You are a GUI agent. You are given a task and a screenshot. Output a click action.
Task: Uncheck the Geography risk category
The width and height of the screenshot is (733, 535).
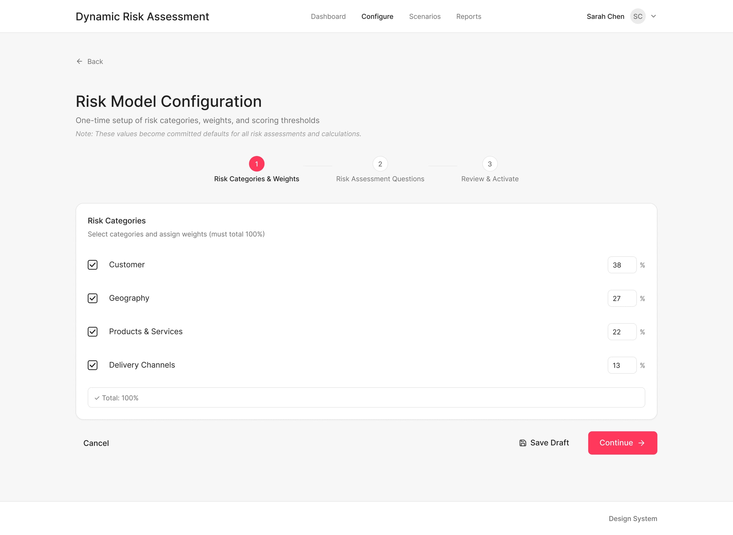pos(92,298)
